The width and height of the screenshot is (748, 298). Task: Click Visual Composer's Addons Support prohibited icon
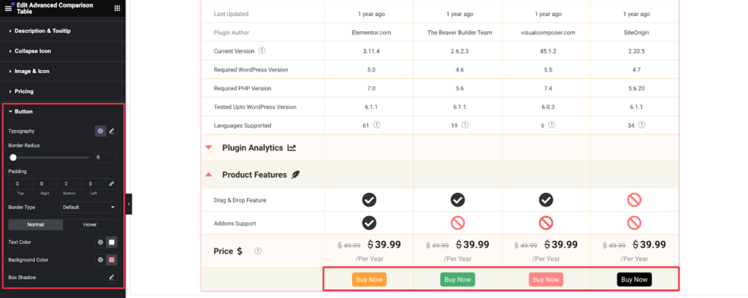[x=546, y=223]
